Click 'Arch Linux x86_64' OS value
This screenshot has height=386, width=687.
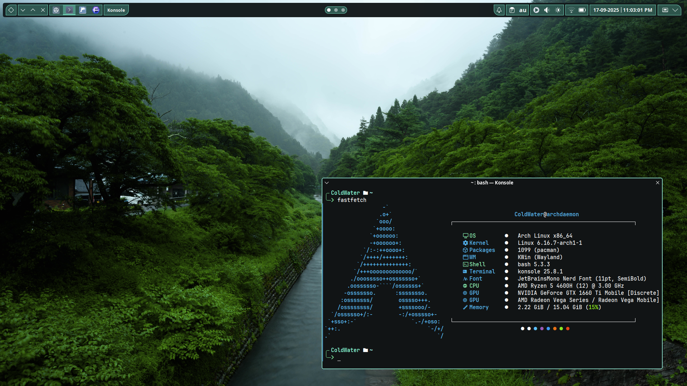click(x=545, y=236)
